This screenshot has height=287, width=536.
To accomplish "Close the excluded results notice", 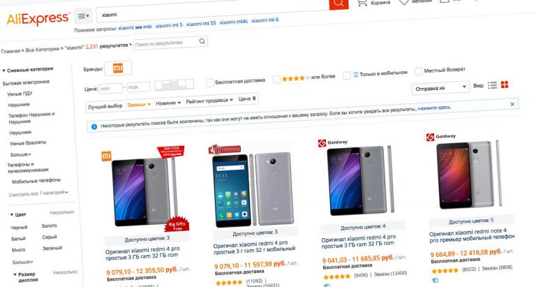I will click(x=512, y=104).
